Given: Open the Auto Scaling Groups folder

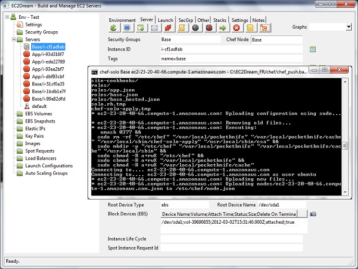Looking at the screenshot, I should 46,173.
